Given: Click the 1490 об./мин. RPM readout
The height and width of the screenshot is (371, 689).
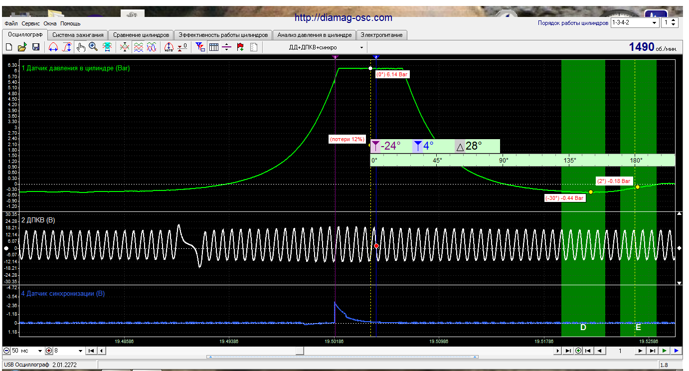Looking at the screenshot, I should [x=653, y=47].
